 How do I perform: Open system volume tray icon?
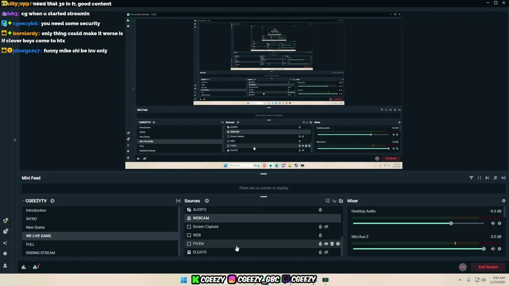(x=483, y=280)
